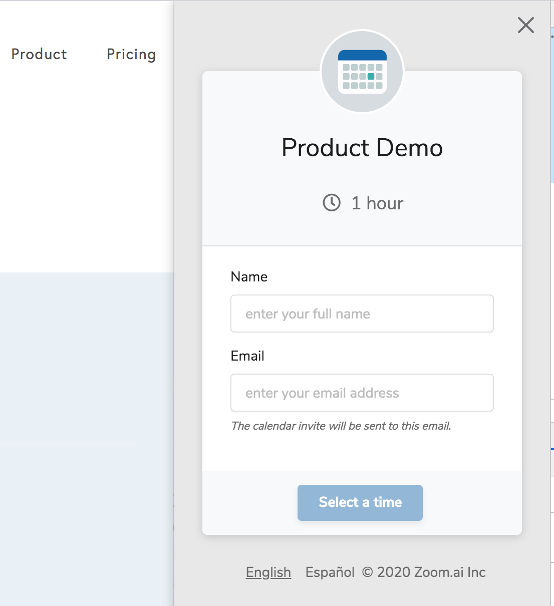Focus the email address input field
This screenshot has height=606, width=554.
tap(362, 393)
